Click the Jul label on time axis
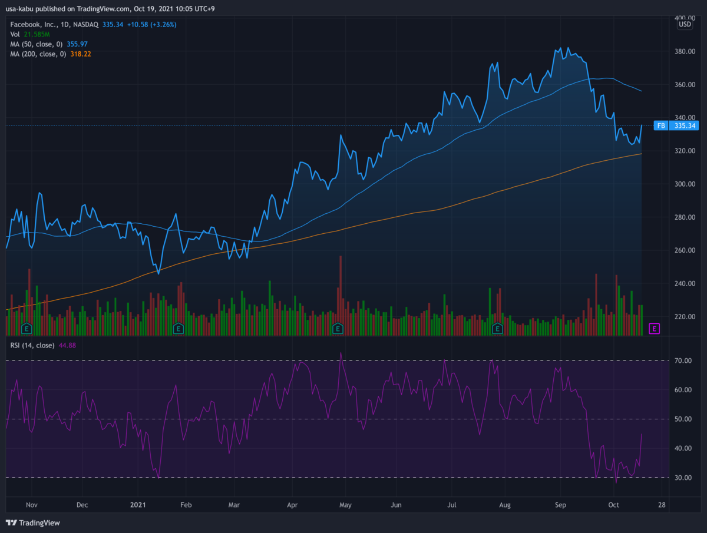 click(452, 505)
